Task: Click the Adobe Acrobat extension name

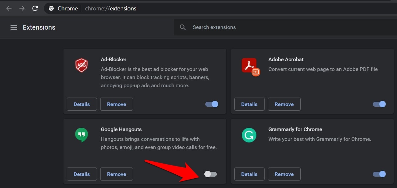Action: click(x=286, y=60)
